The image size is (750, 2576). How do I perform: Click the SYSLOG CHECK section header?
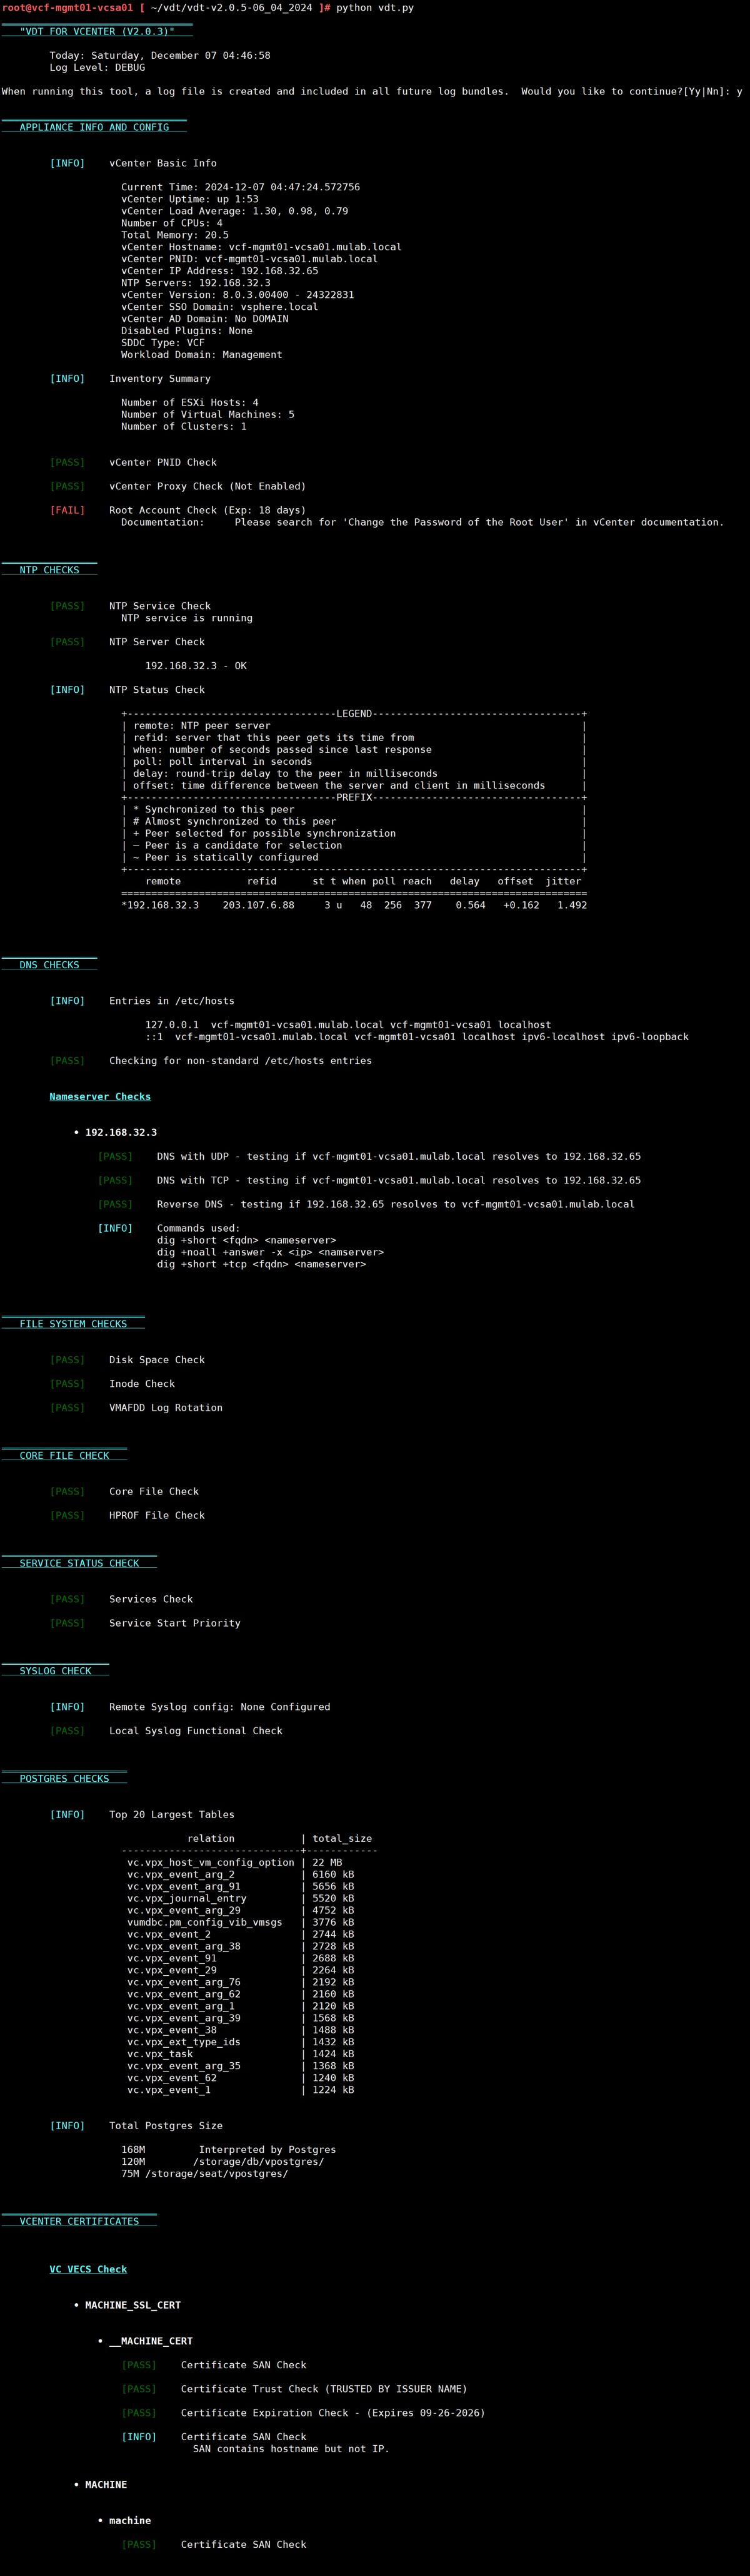[55, 1671]
